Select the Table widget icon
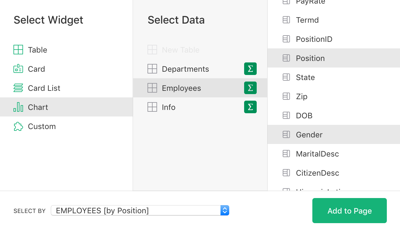Image resolution: width=400 pixels, height=230 pixels. click(x=18, y=50)
